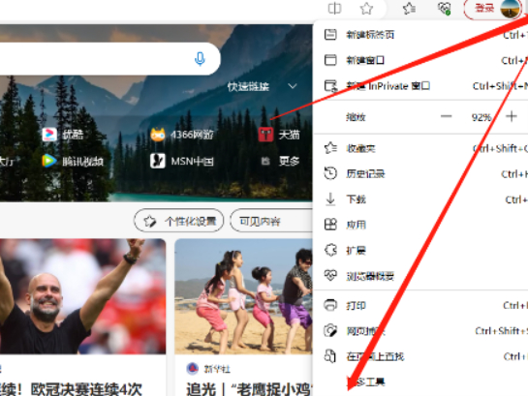Decrease zoom with the minus button
Viewport: 528px width, 396px height.
(447, 117)
